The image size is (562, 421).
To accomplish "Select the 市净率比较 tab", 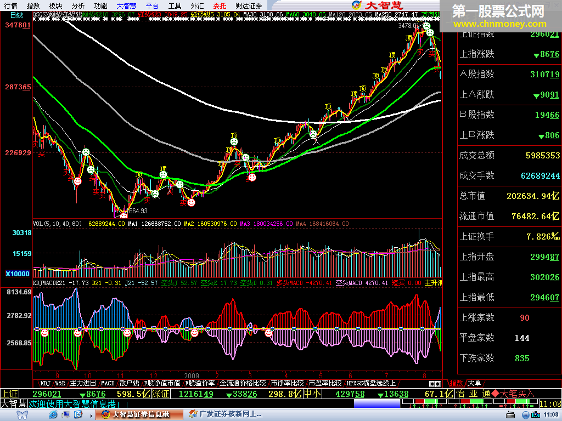I will (287, 383).
